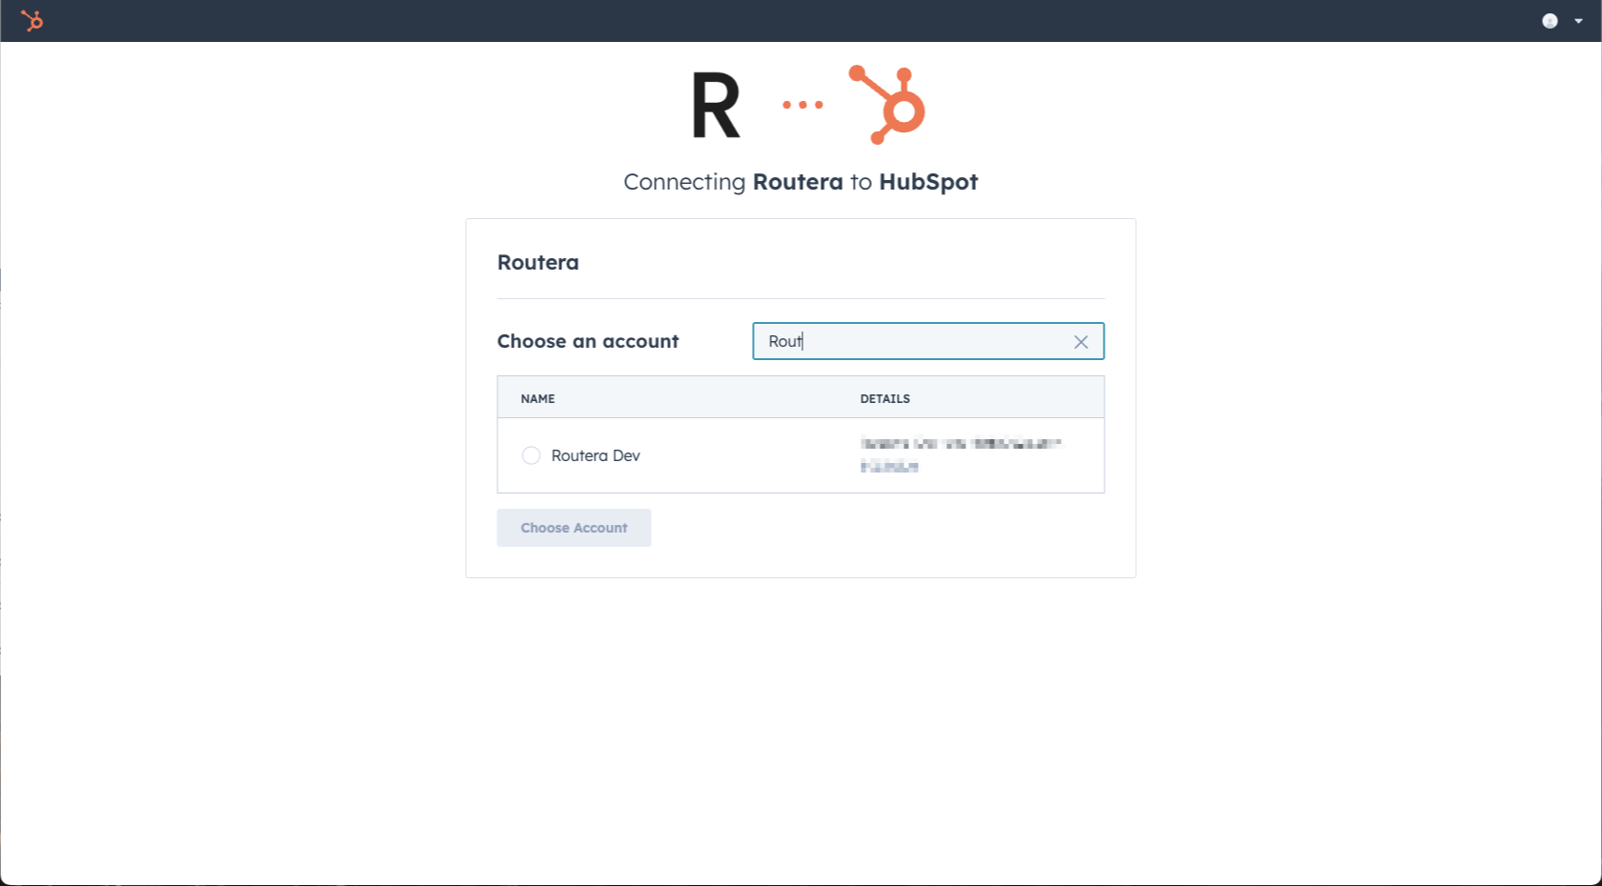Click the blurred details text for Routera Dev
Viewport: 1602px width, 886px height.
(x=960, y=455)
